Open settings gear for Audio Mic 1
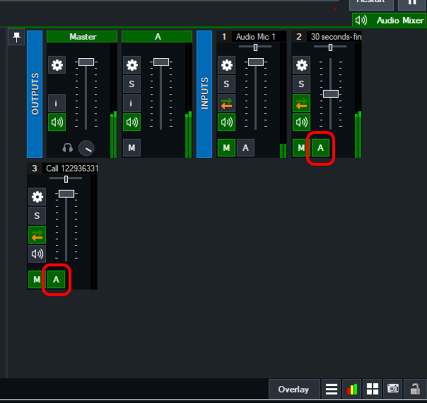Image resolution: width=427 pixels, height=403 pixels. click(x=226, y=65)
